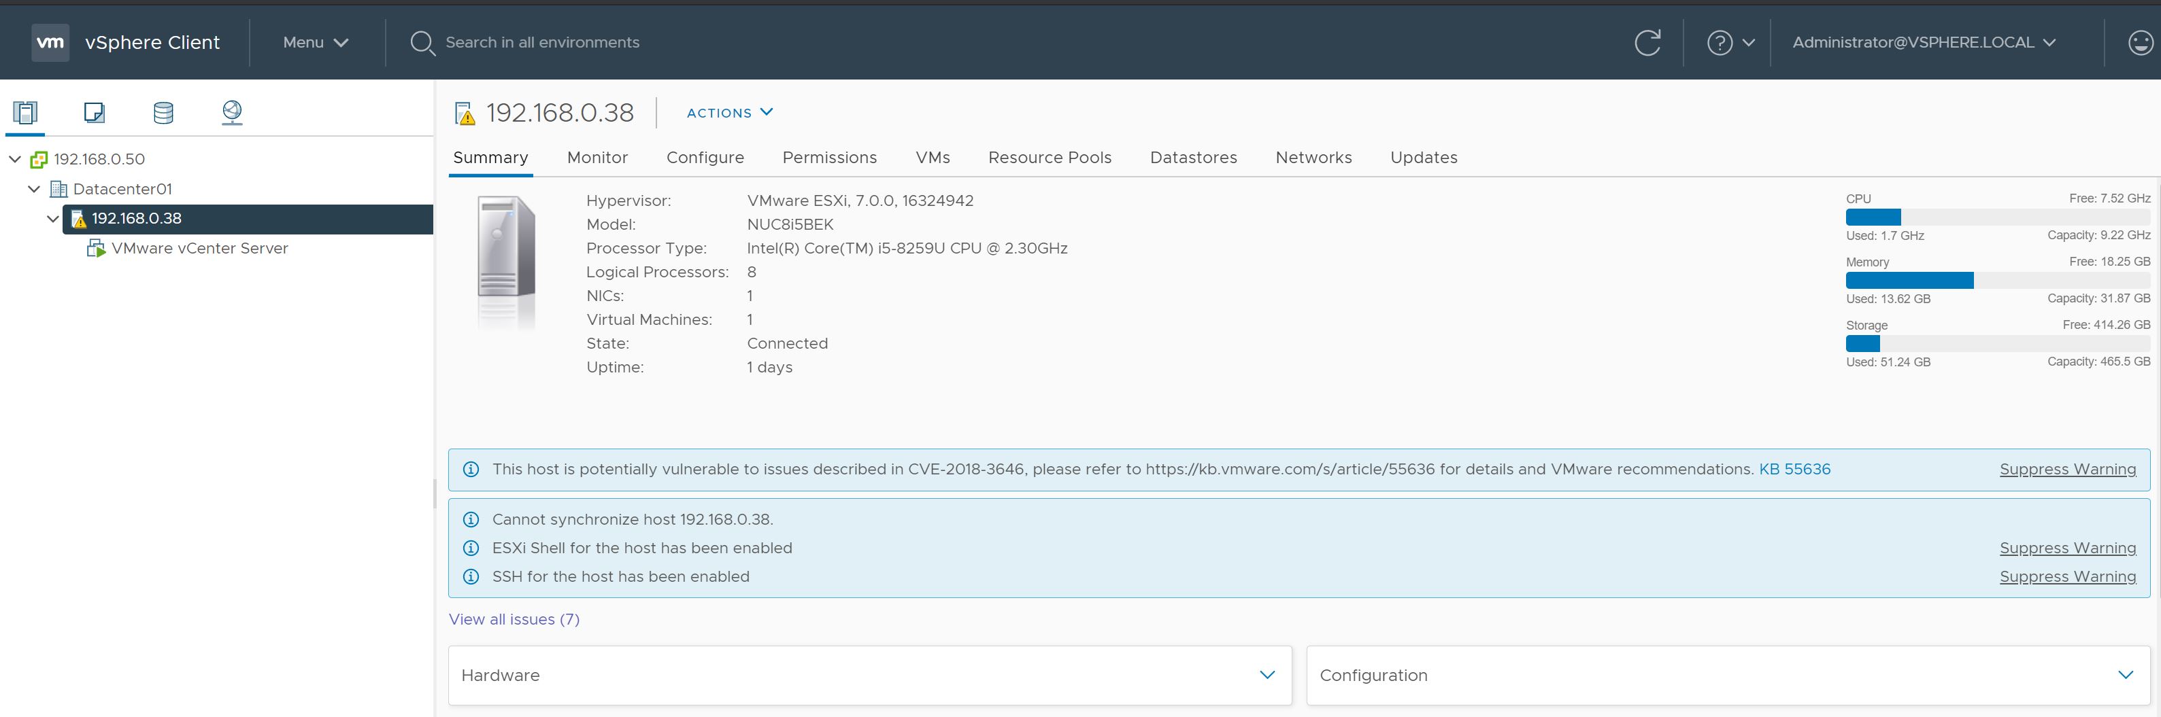Click the Datacenter01 building icon
The width and height of the screenshot is (2161, 717).
[x=58, y=189]
